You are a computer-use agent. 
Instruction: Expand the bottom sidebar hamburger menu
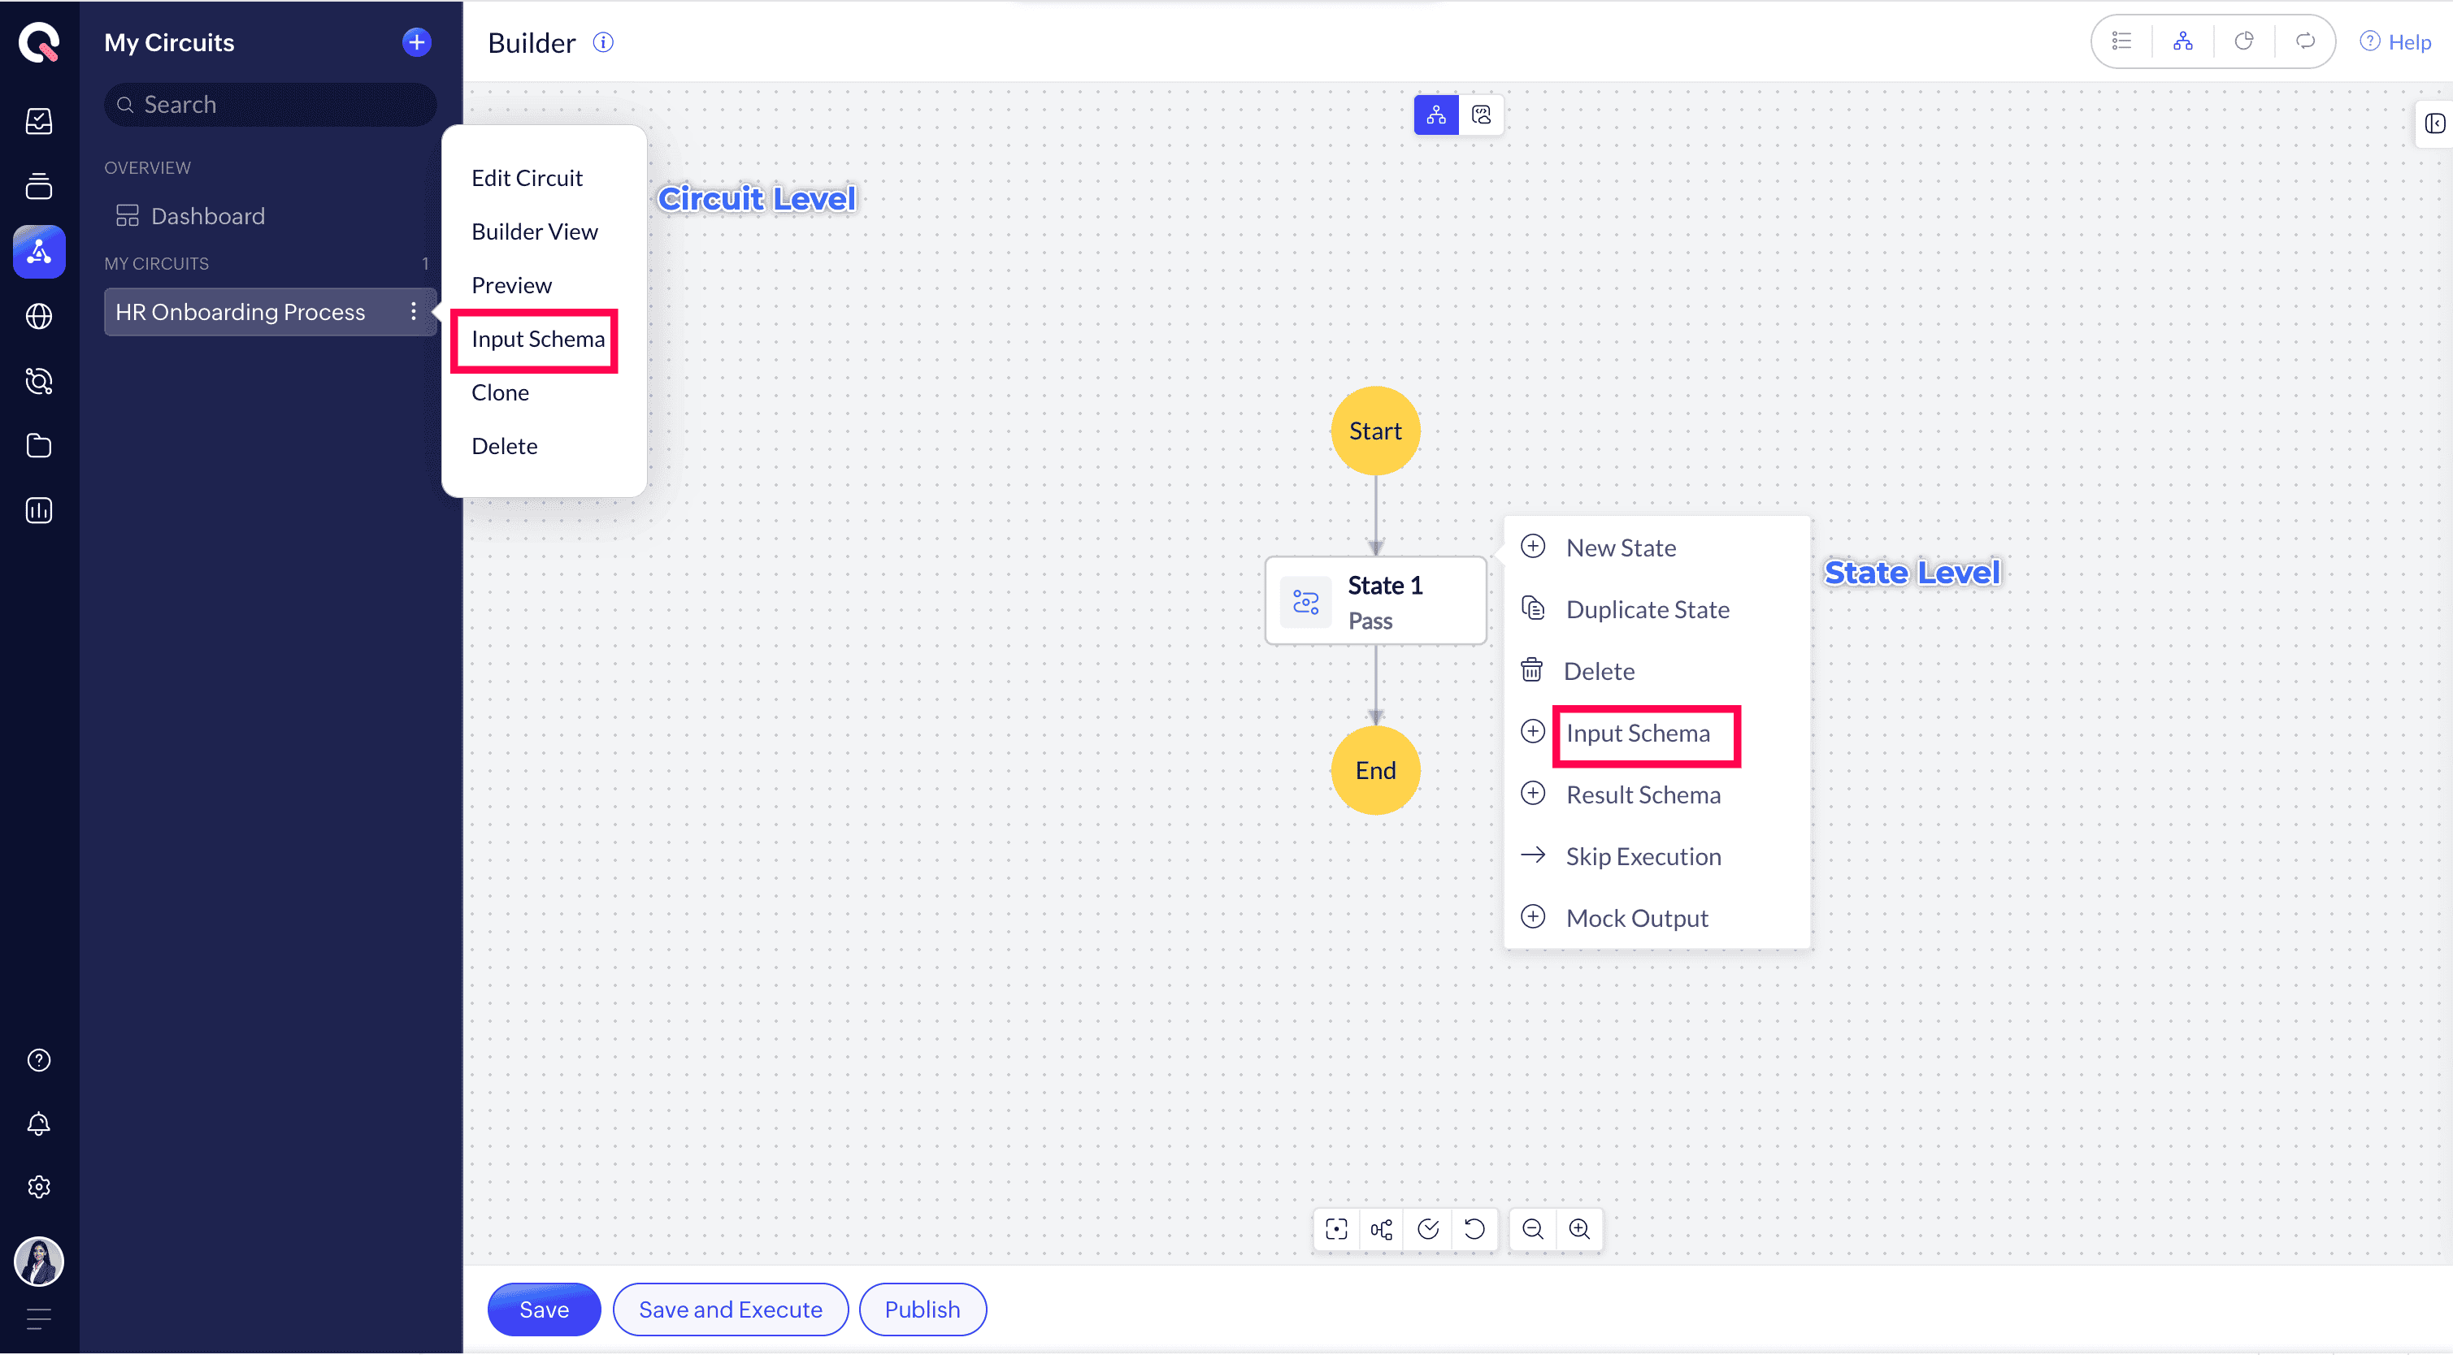tap(38, 1318)
